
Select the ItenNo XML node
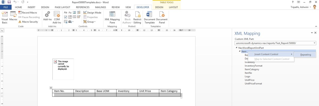(248, 73)
